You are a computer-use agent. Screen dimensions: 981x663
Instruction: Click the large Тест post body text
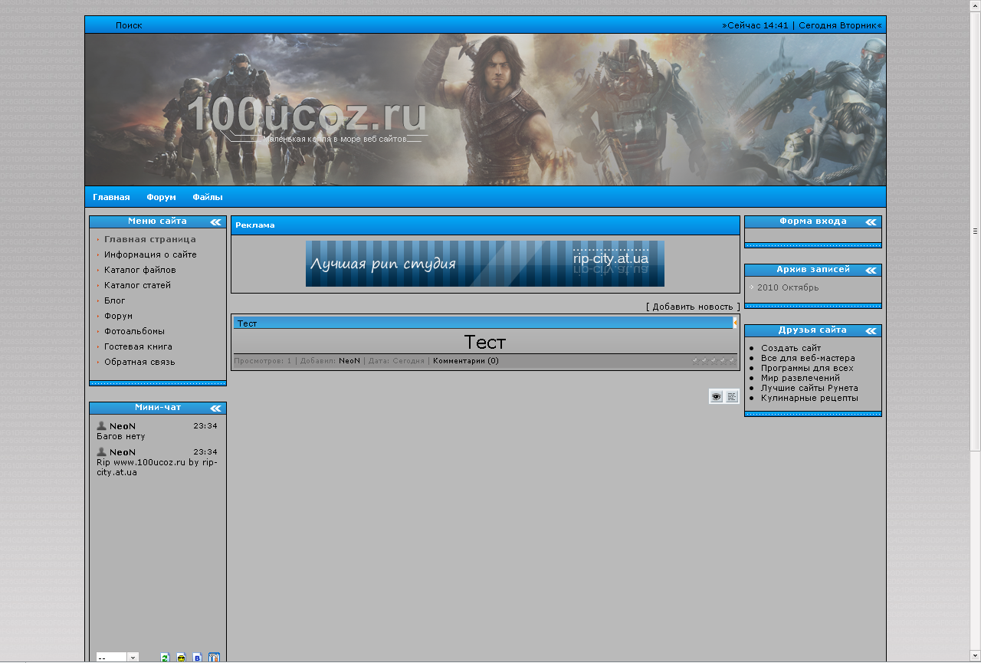coord(485,342)
